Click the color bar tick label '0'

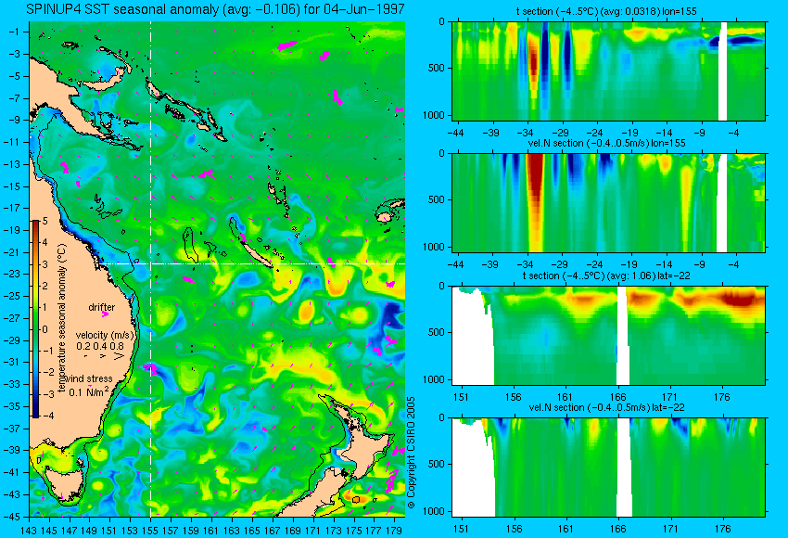pos(44,329)
